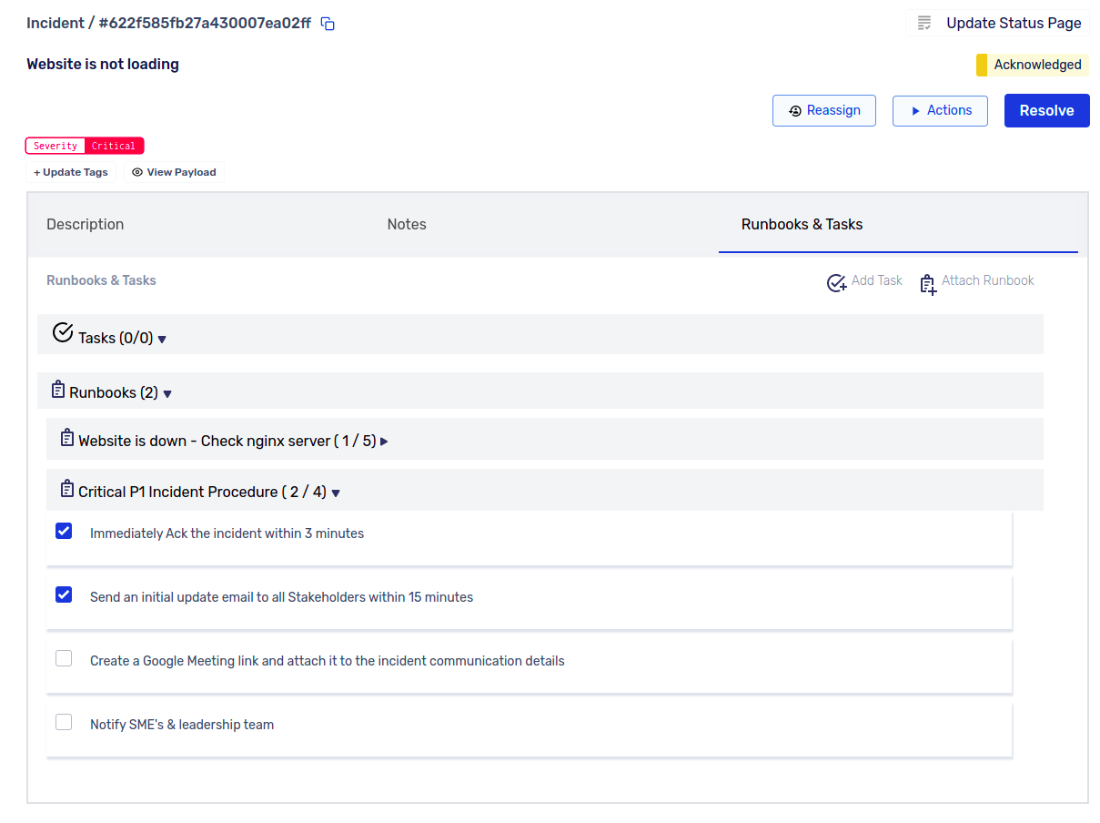Click text Send an initial update email to Stakeholders
Image resolution: width=1100 pixels, height=823 pixels.
281,597
